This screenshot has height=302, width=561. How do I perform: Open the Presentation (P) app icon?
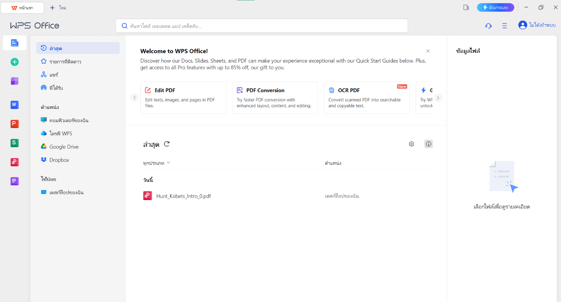point(14,124)
